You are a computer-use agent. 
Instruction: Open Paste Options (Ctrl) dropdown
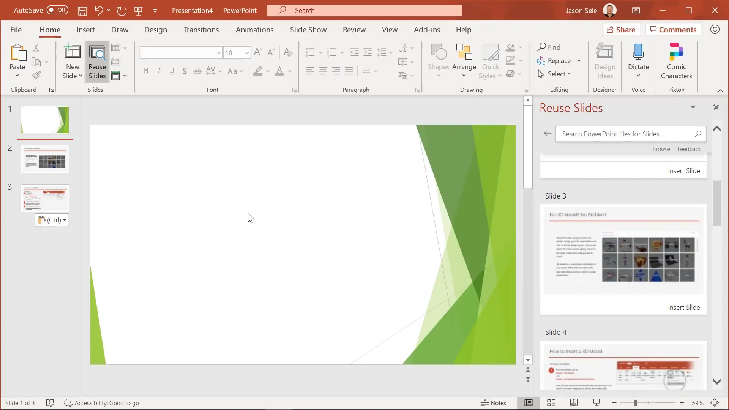tap(52, 220)
